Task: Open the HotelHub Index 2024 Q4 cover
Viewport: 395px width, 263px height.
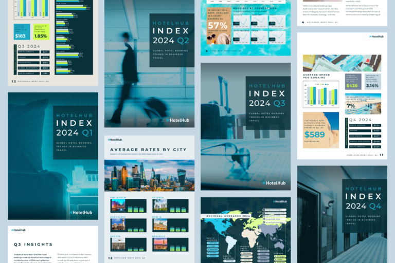Action: click(x=342, y=214)
